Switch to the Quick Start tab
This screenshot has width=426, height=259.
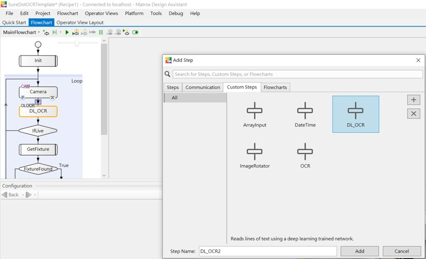(x=14, y=22)
